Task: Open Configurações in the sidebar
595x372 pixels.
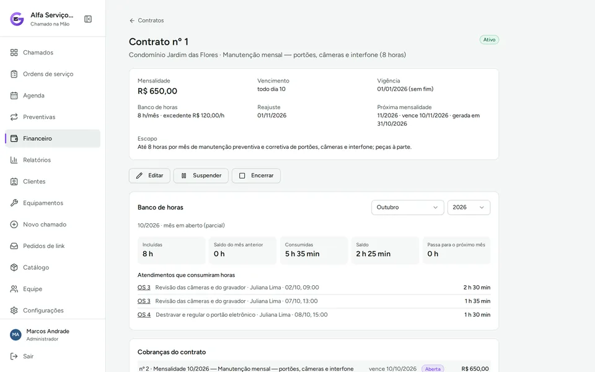Action: (53, 311)
